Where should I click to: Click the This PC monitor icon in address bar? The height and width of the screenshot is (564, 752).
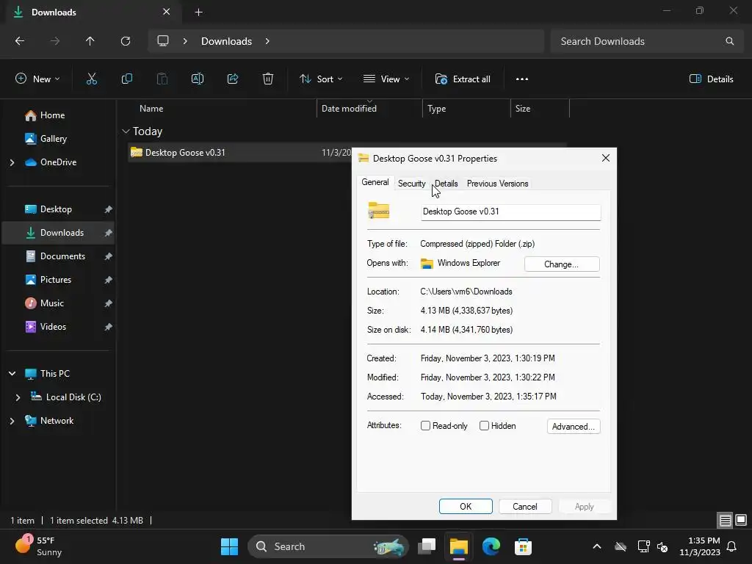[x=163, y=41]
